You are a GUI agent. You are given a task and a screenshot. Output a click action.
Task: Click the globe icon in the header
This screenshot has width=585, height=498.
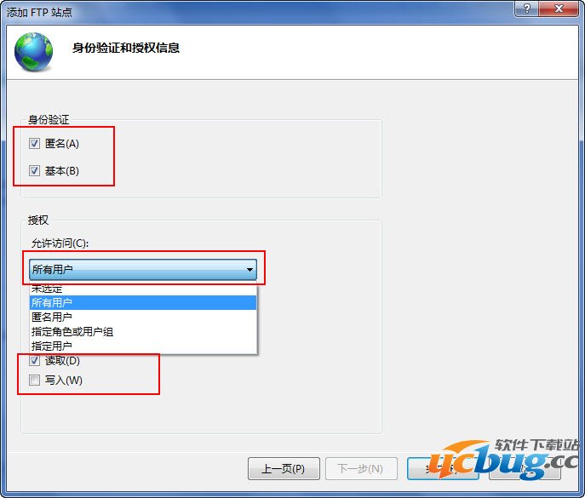[33, 52]
